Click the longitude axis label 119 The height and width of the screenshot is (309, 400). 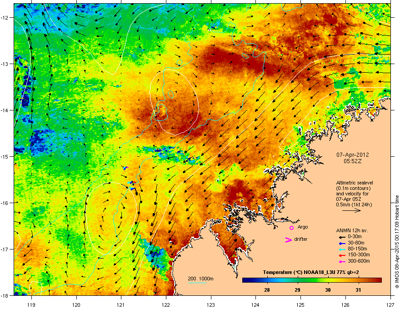click(31, 304)
